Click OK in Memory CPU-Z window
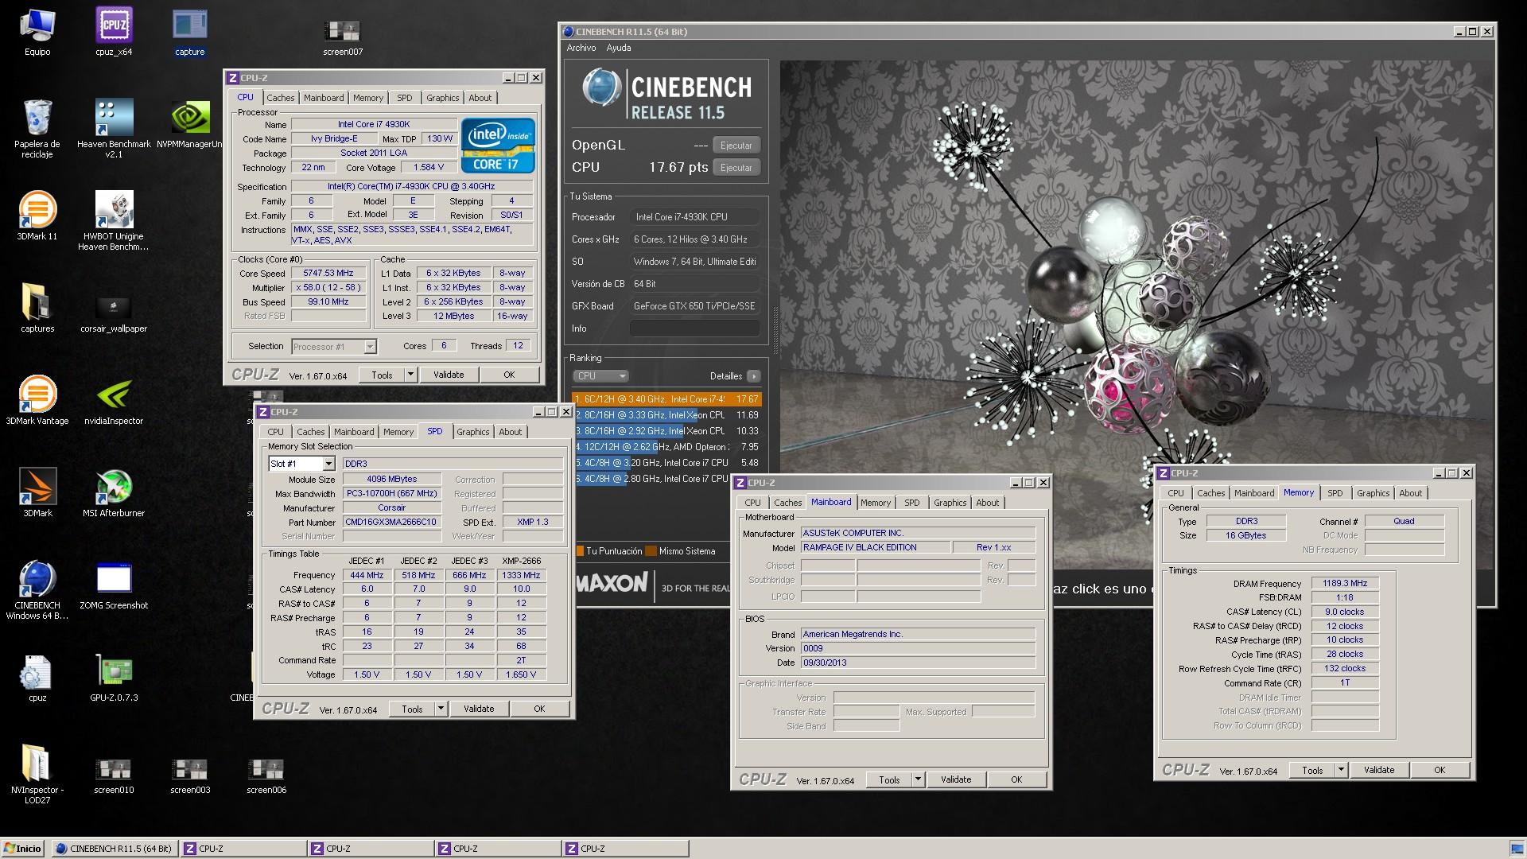Image resolution: width=1527 pixels, height=859 pixels. 1440,770
